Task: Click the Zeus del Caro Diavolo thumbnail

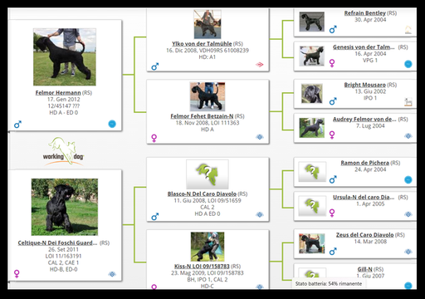Action: pos(312,243)
